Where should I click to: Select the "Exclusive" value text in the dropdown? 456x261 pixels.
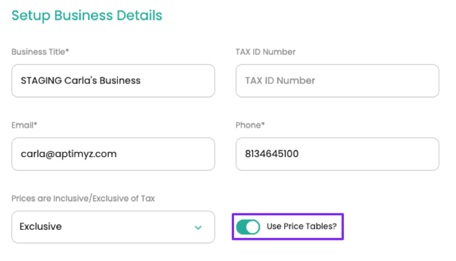point(40,227)
